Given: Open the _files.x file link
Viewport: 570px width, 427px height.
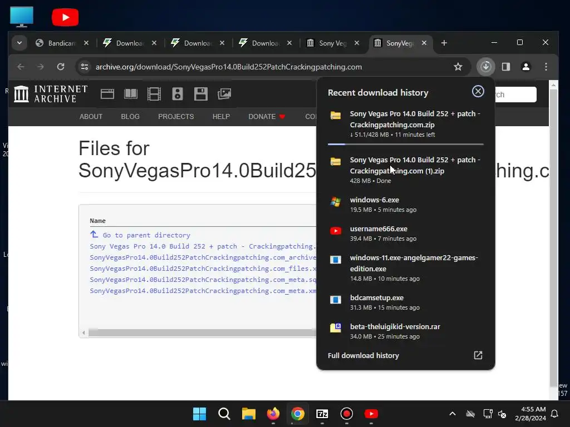Looking at the screenshot, I should [x=203, y=269].
